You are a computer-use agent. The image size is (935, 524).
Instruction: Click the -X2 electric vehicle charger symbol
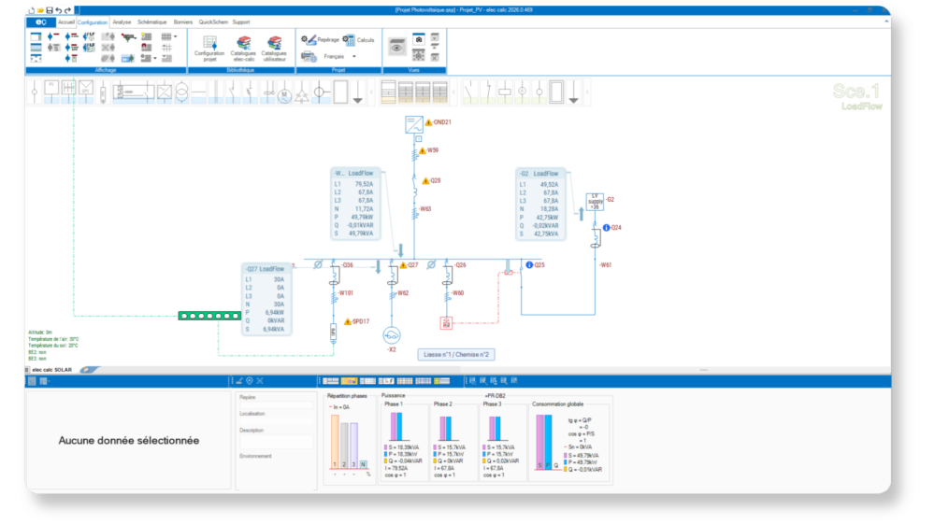393,334
